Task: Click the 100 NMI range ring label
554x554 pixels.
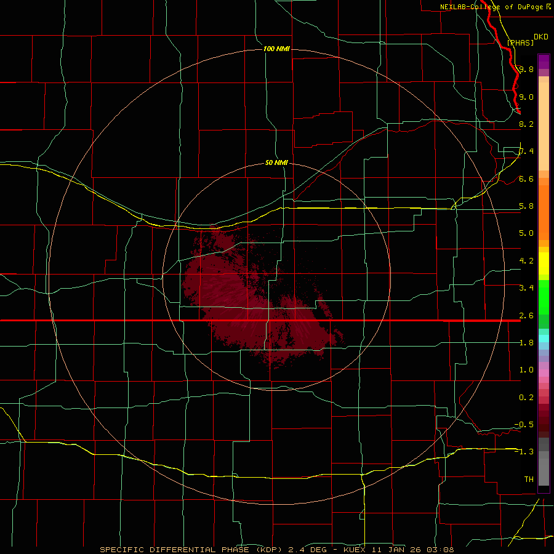Action: [x=276, y=49]
